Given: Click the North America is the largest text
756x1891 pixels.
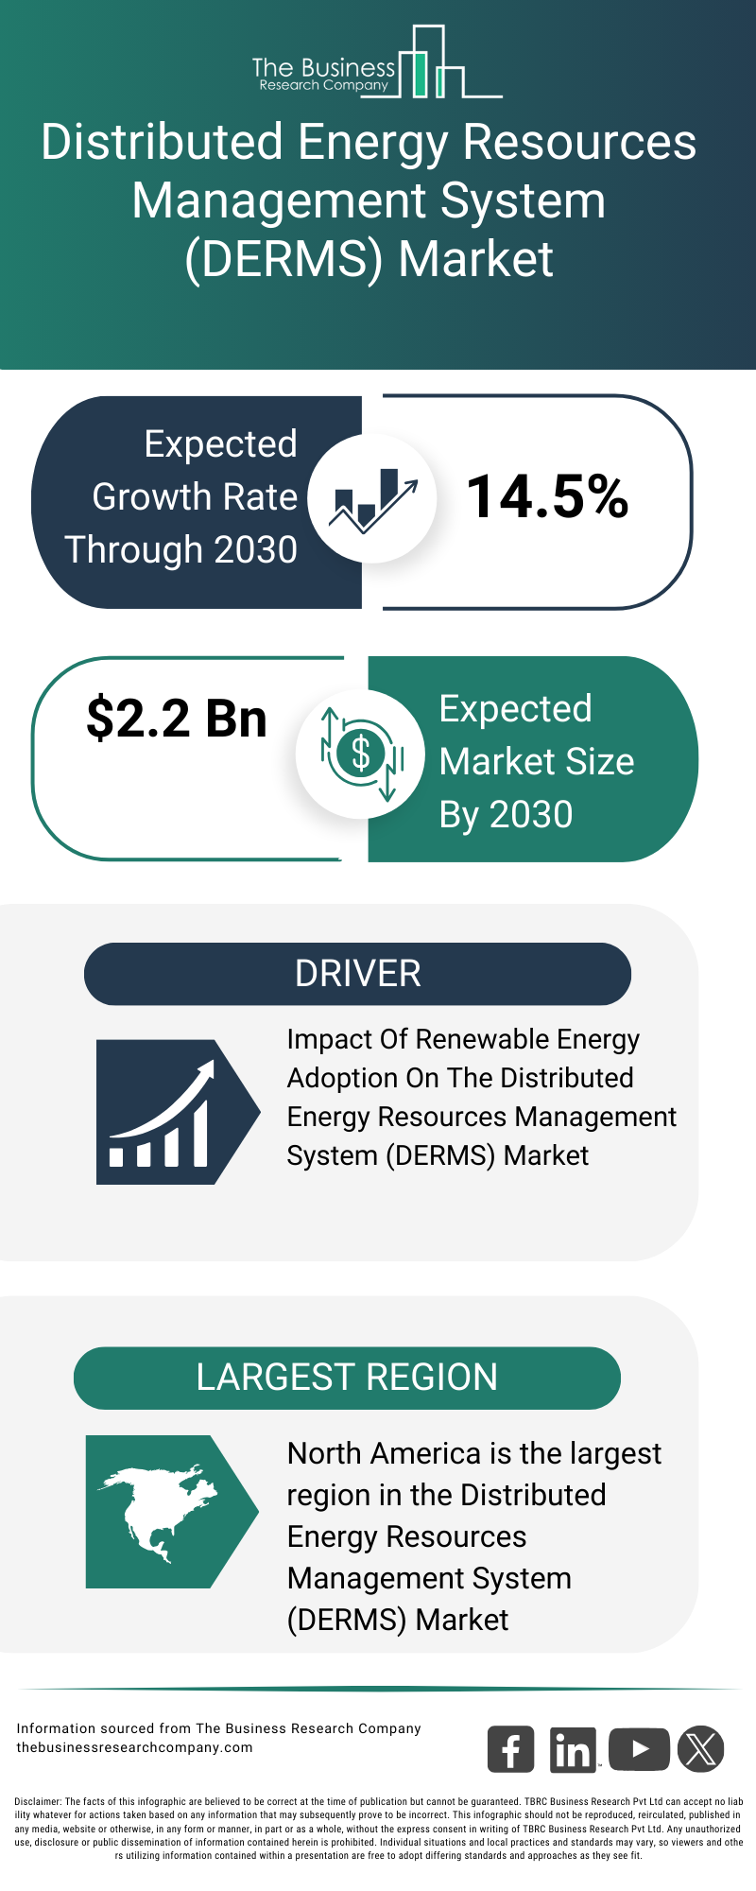Looking at the screenshot, I should (474, 1536).
